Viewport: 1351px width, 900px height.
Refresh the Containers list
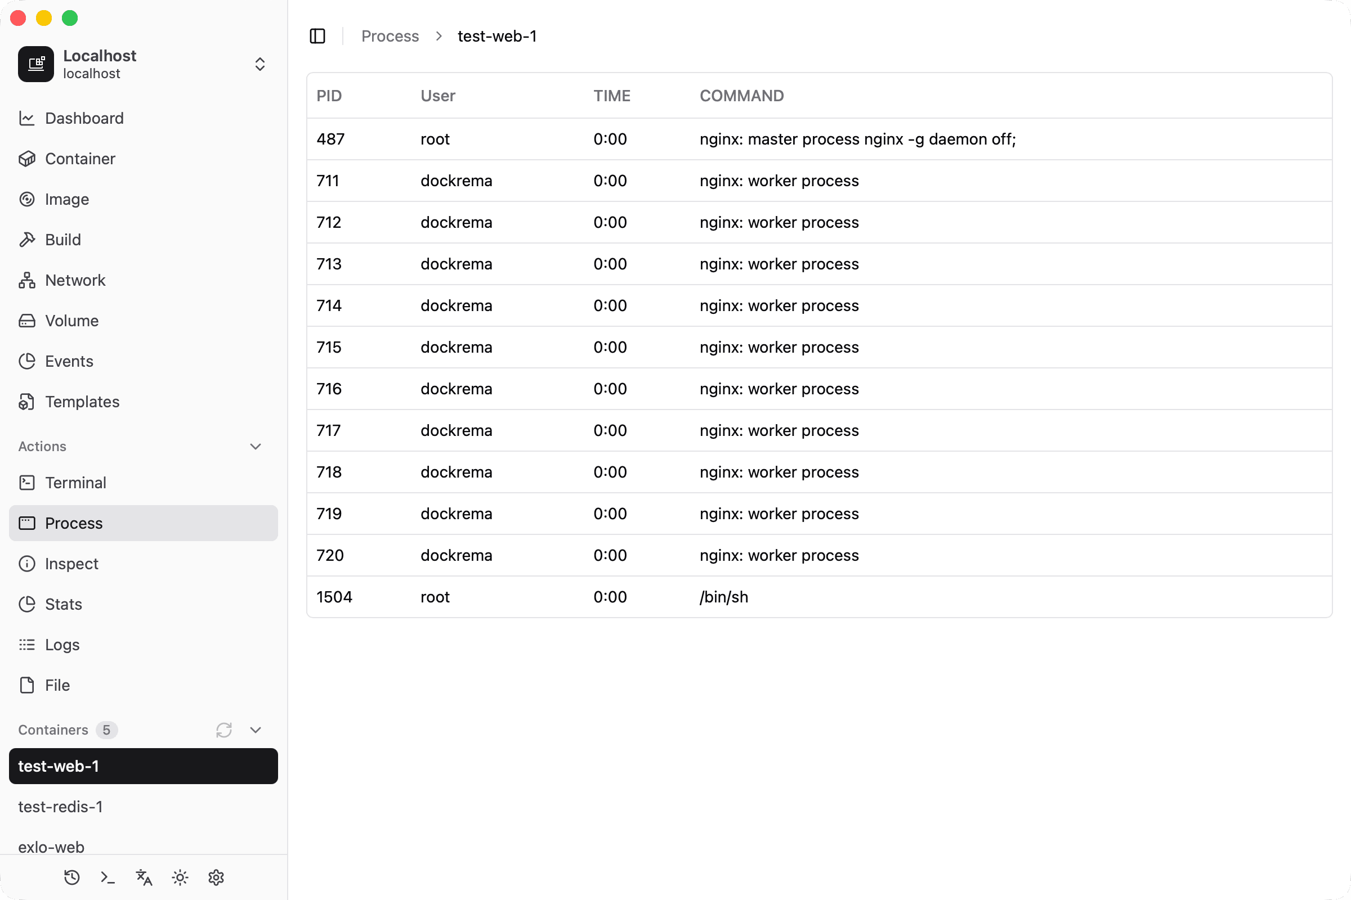pyautogui.click(x=224, y=730)
